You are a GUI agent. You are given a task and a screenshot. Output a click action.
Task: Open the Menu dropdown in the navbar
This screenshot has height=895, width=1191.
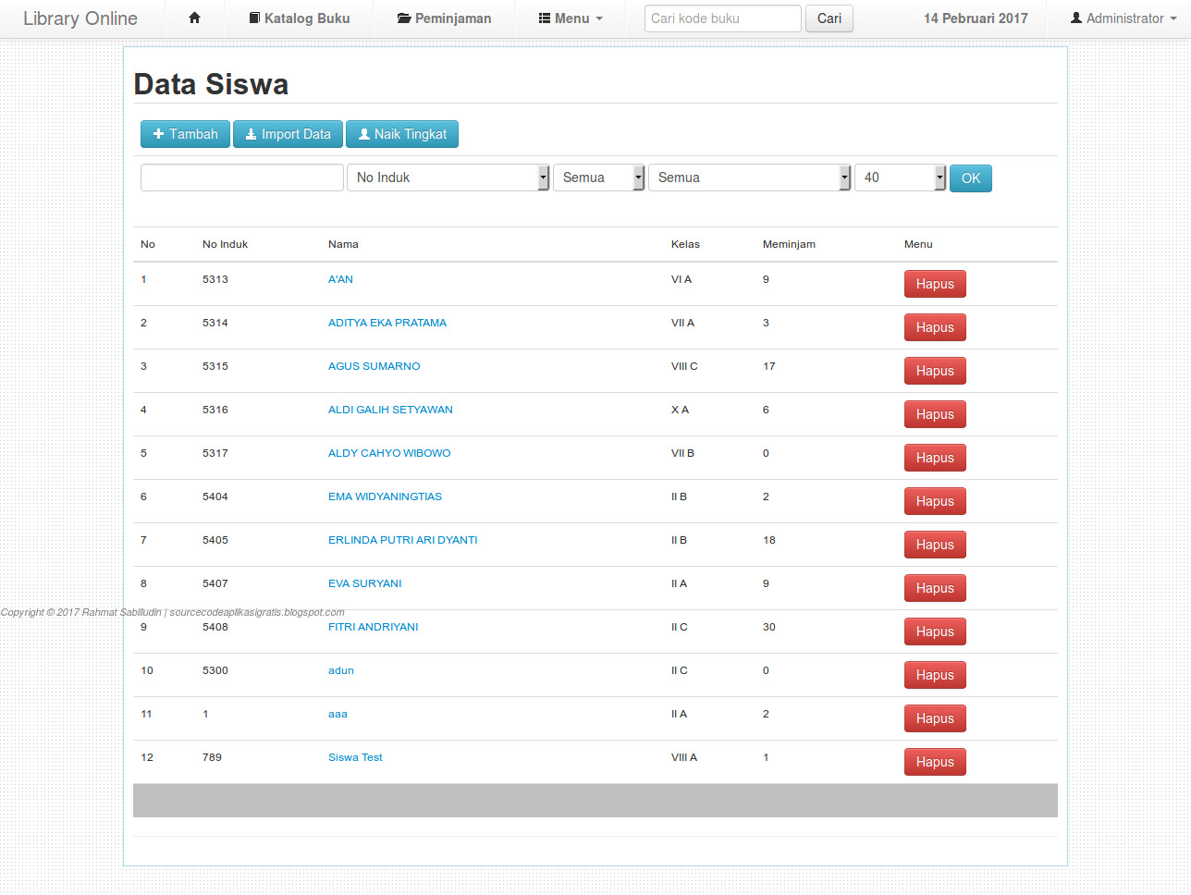click(569, 18)
